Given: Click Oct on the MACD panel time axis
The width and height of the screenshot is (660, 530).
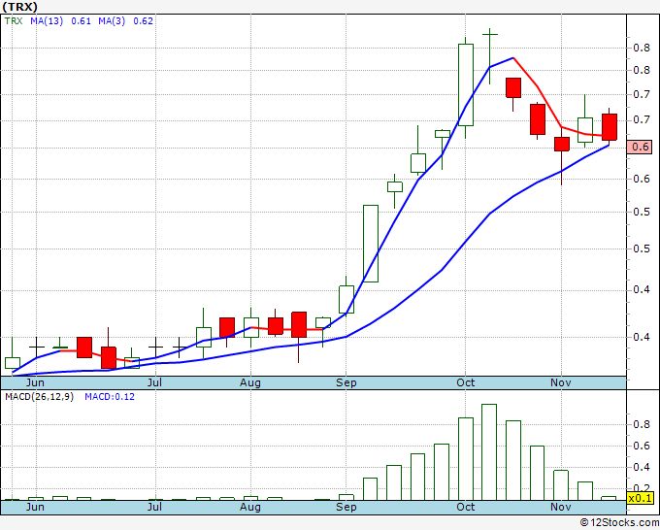Looking at the screenshot, I should (x=466, y=507).
